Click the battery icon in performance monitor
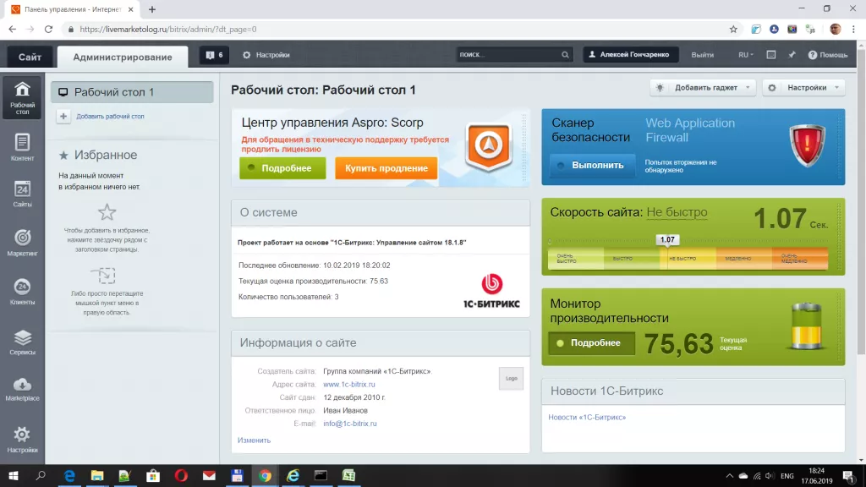 coord(806,326)
